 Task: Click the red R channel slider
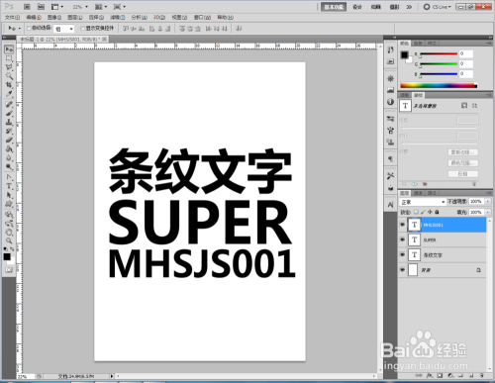coord(439,53)
